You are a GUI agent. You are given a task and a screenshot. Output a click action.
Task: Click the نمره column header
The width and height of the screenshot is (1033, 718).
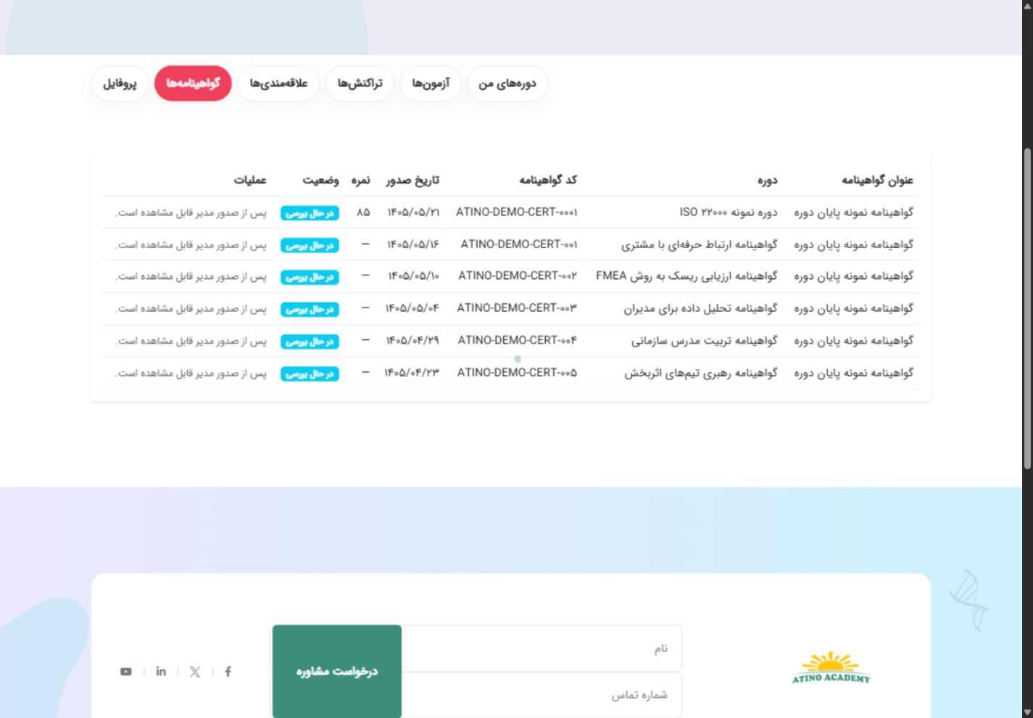(x=361, y=180)
